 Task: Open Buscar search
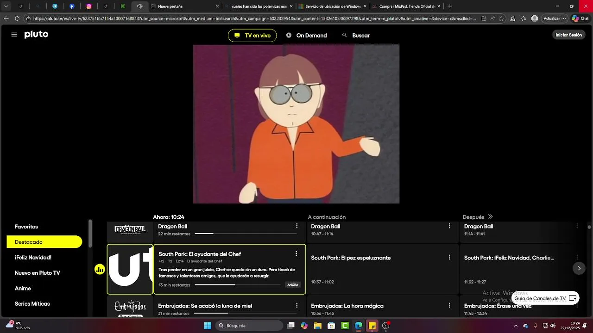tap(356, 36)
